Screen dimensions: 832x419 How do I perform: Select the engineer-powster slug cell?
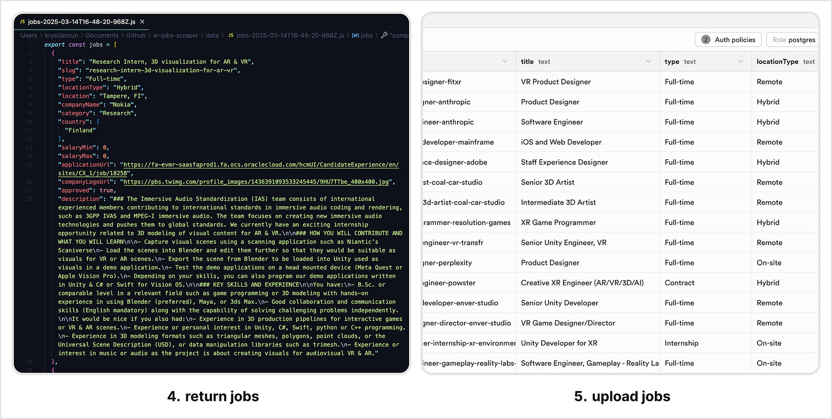coord(469,283)
